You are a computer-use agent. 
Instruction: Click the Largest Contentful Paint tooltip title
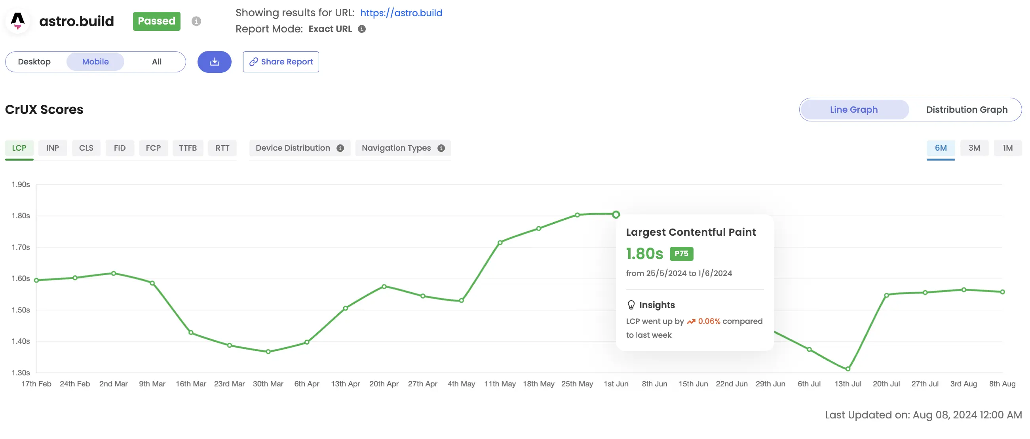tap(690, 232)
